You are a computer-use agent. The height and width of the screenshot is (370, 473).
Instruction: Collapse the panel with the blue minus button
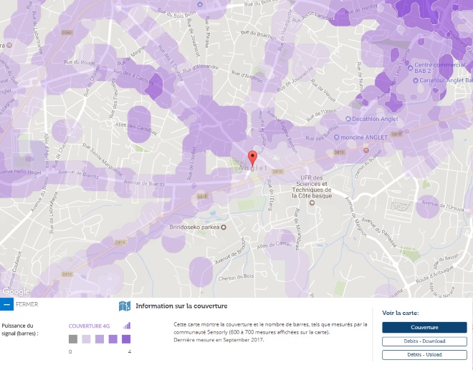6,304
